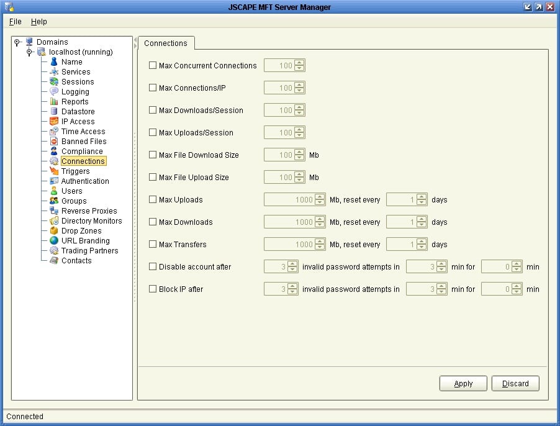Enable Max File Download Size checkbox
Viewport: 560px width, 426px height.
pos(153,155)
